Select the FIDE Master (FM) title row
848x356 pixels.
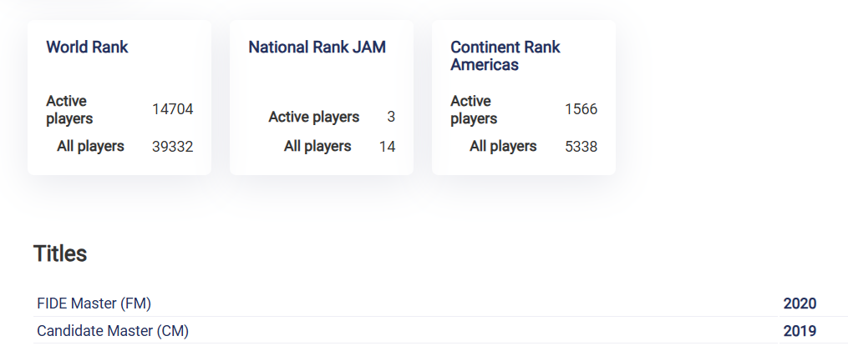94,303
